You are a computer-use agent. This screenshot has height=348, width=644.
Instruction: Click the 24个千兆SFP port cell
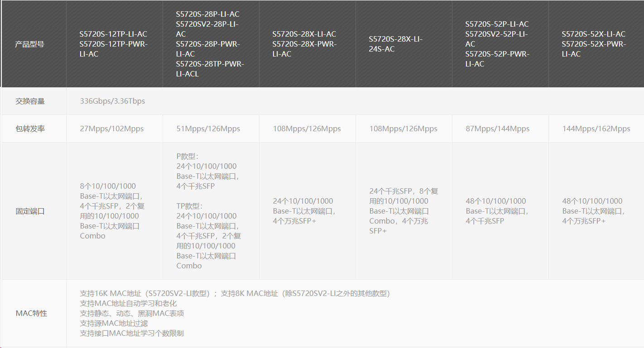coord(404,211)
